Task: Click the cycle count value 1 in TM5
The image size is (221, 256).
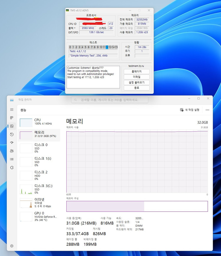Action: (142, 51)
